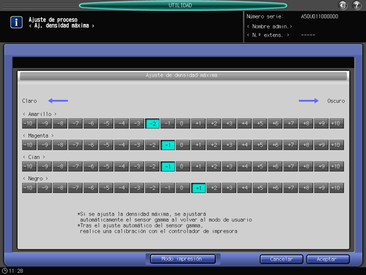Click the Aj. densidad máxima breadcrumb
This screenshot has height=275, width=366.
coord(62,26)
